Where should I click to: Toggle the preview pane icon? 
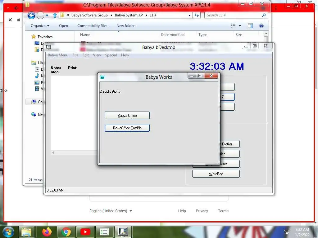[250, 25]
